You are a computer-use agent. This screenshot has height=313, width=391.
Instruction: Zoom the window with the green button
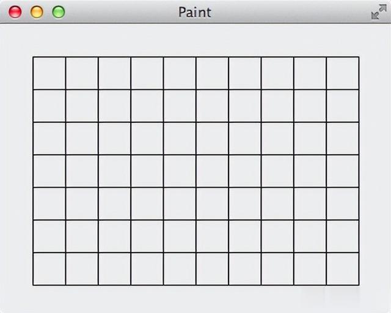pos(59,12)
